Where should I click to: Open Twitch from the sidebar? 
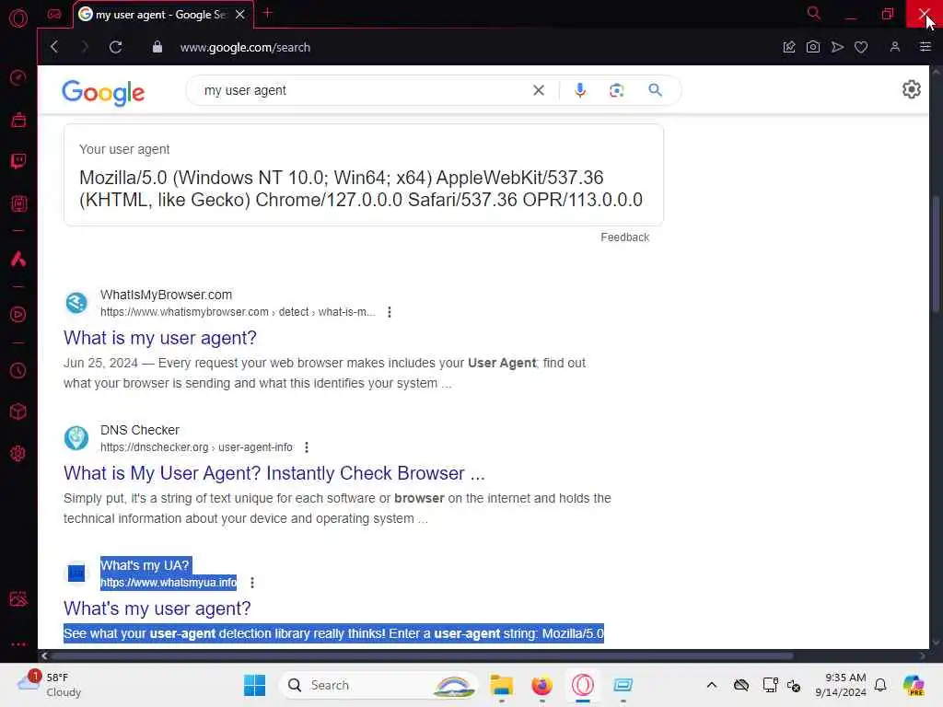tap(18, 161)
